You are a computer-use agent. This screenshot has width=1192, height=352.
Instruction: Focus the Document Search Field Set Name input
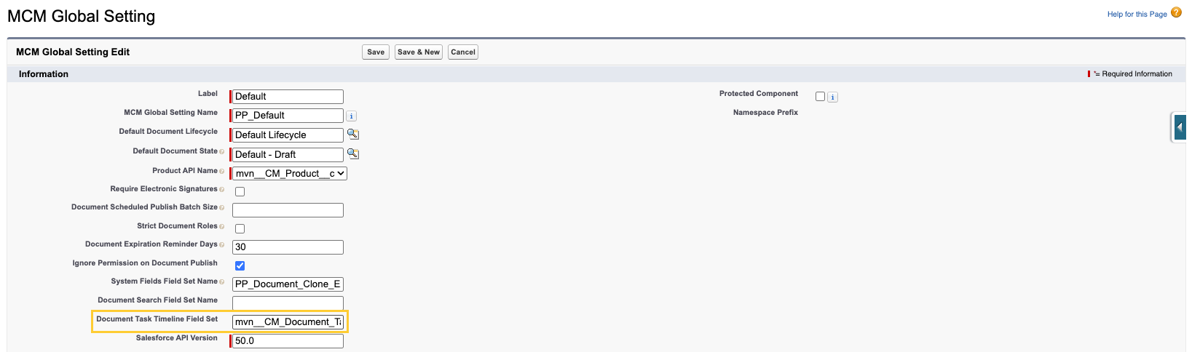pyautogui.click(x=288, y=303)
